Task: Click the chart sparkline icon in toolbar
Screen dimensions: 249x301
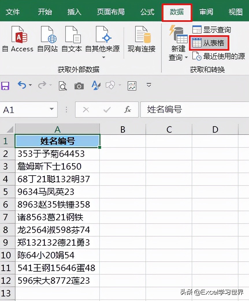Action: (x=132, y=86)
